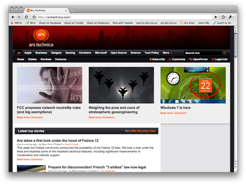Screen dimensions: 246x184
Task: Click the orange ars logo
Action: tap(41, 35)
